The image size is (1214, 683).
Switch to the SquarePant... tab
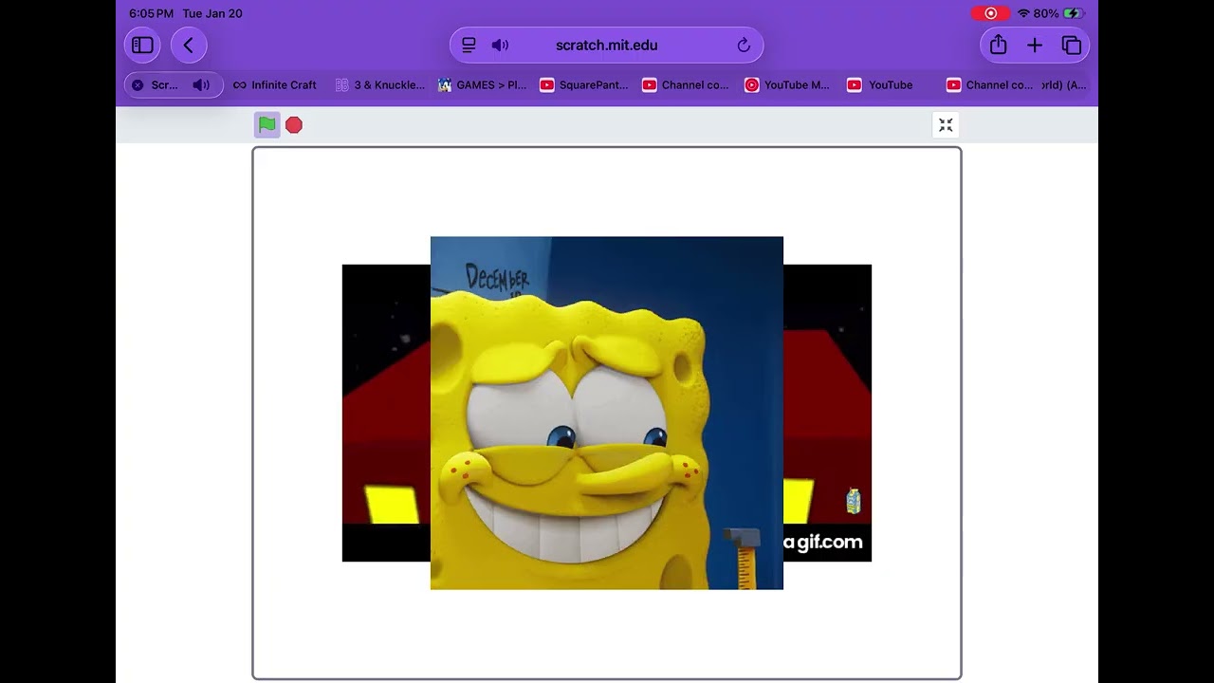584,85
